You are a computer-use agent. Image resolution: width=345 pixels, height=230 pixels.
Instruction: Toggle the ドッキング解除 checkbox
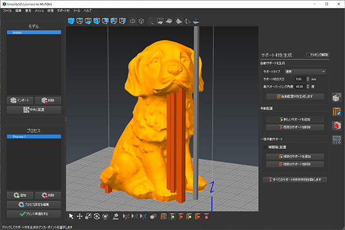pos(309,55)
